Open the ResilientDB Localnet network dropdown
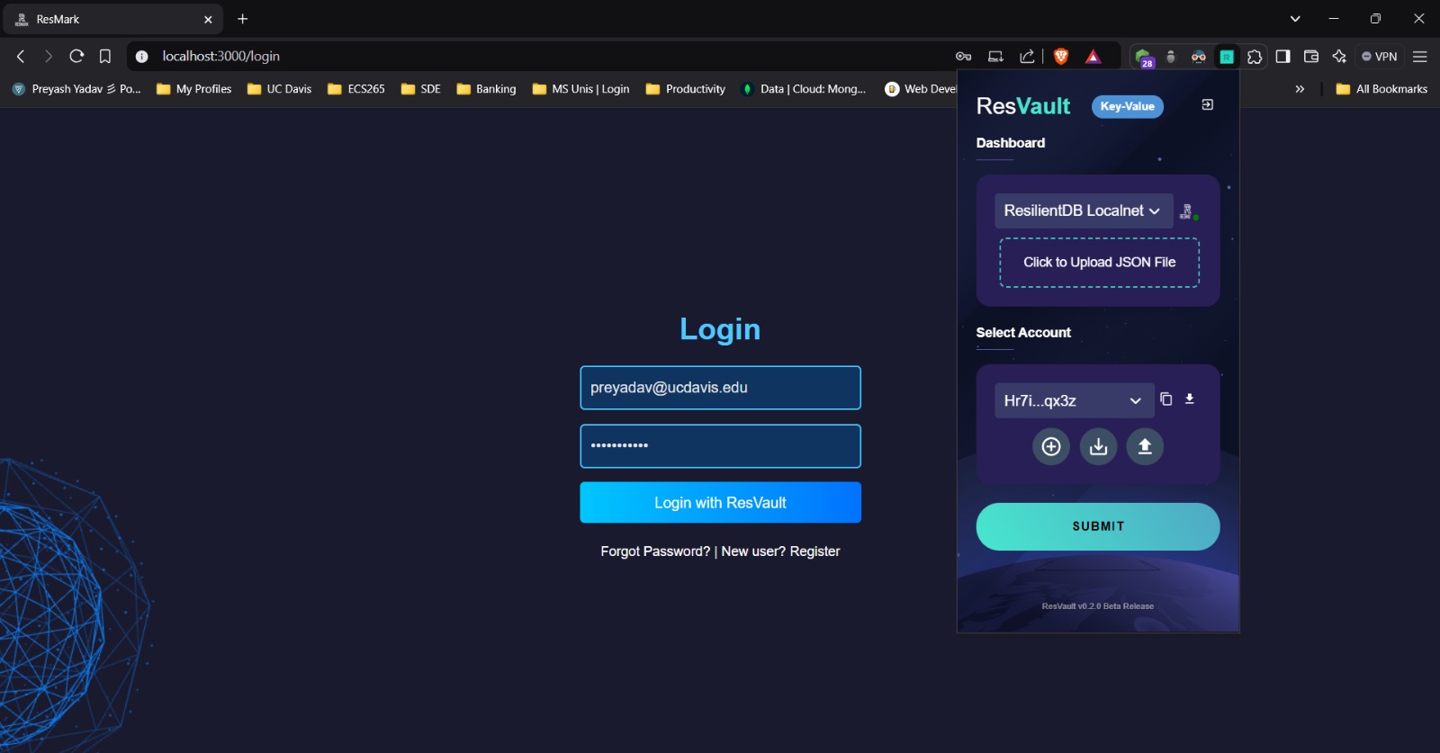 pyautogui.click(x=1084, y=211)
